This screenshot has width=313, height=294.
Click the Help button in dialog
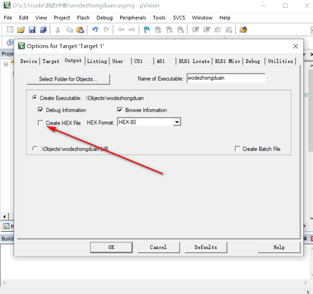tap(279, 247)
